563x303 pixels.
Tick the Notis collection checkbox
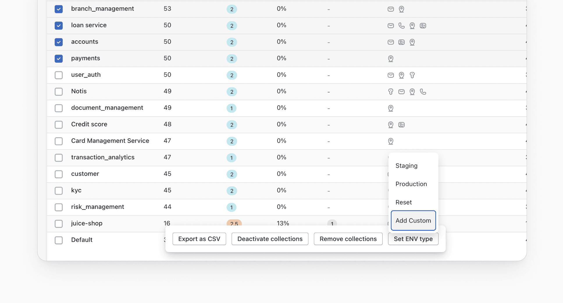[x=59, y=92]
